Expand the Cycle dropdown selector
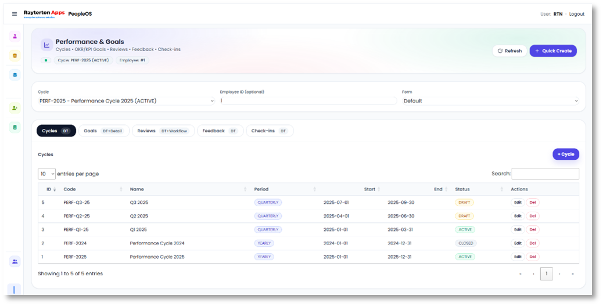The image size is (603, 306). pyautogui.click(x=126, y=101)
